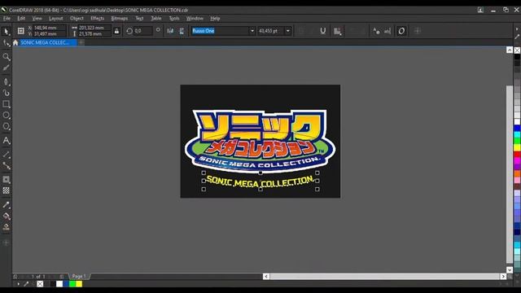Screen dimensions: 521x293
Task: Open the Text Properties docker icon
Action: coord(376,31)
